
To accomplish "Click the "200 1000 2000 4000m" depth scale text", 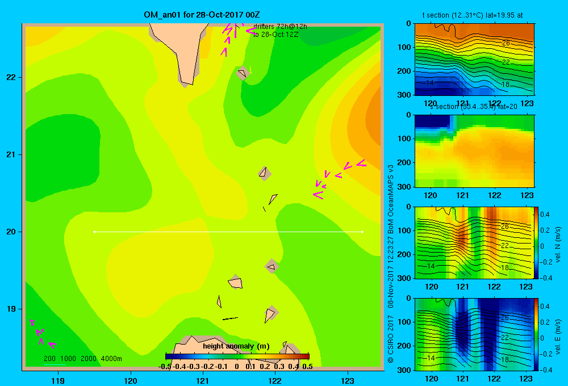I will (x=83, y=359).
